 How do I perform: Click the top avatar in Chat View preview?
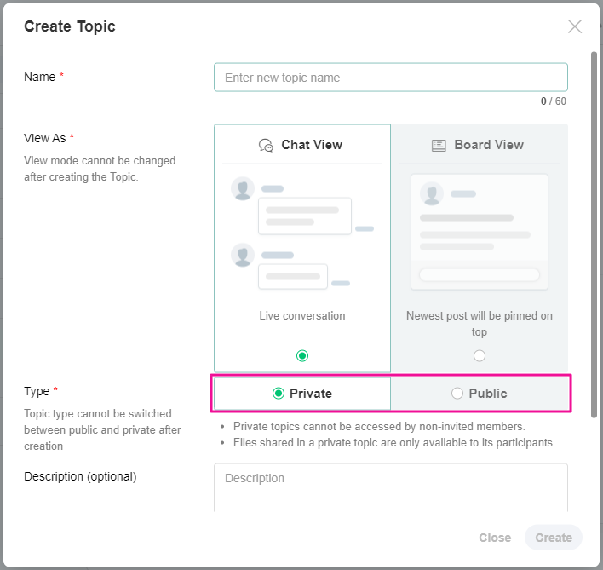(243, 189)
